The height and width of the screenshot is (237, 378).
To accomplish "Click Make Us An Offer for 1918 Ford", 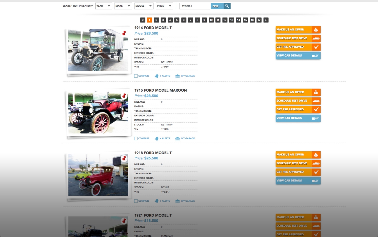I will pos(298,155).
